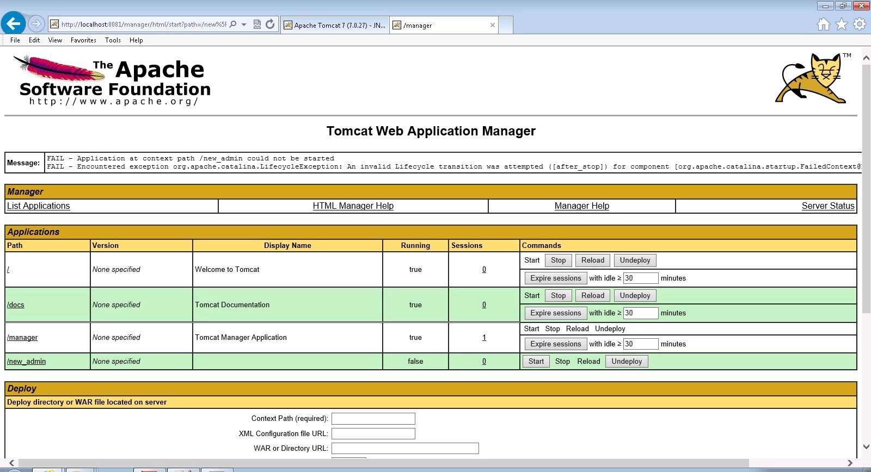Reload the /docs application
This screenshot has width=871, height=472.
point(593,296)
